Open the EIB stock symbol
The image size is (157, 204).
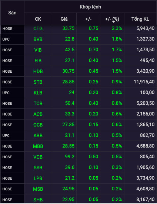38,60
